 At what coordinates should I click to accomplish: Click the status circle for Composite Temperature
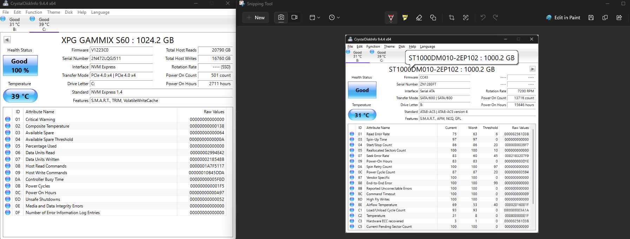tap(8, 126)
